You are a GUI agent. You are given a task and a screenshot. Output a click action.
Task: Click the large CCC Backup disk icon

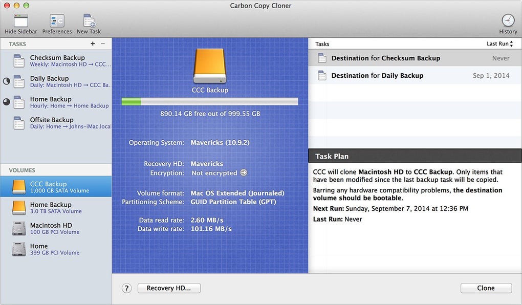click(210, 66)
